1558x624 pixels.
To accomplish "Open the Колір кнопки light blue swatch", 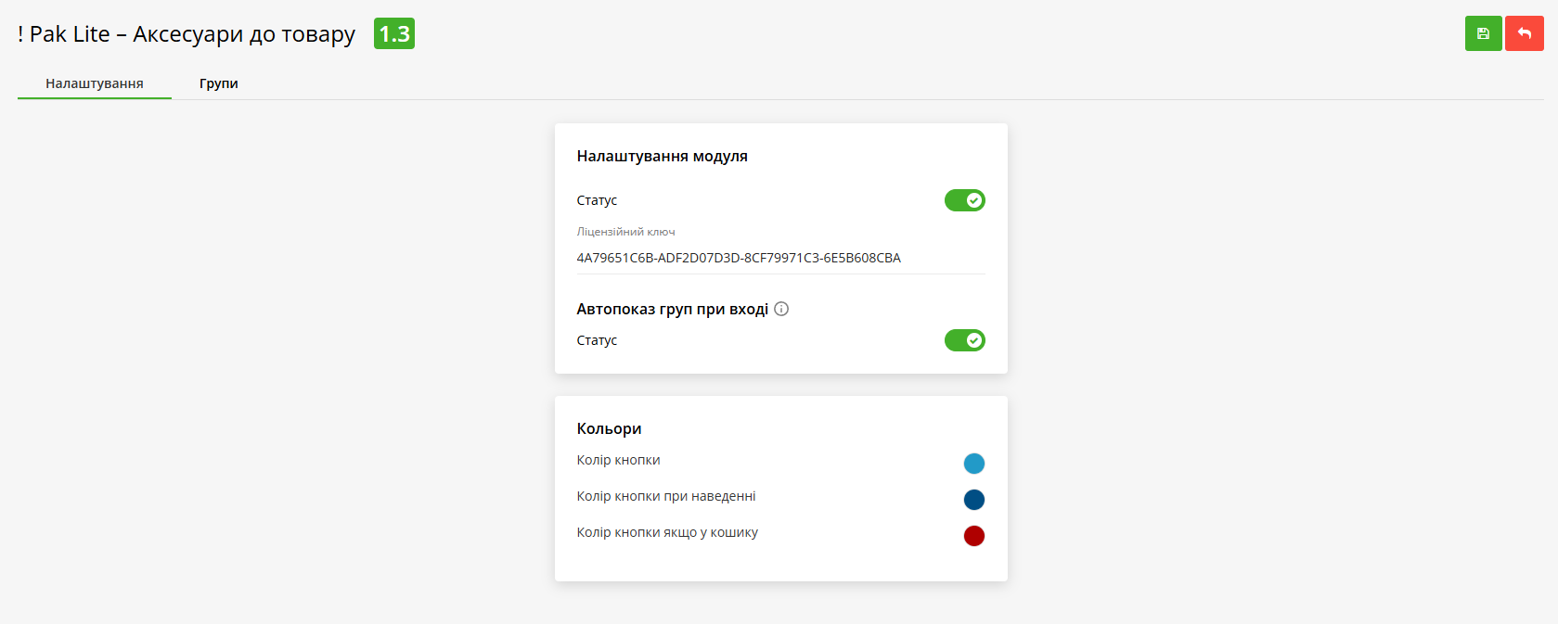I will [973, 464].
